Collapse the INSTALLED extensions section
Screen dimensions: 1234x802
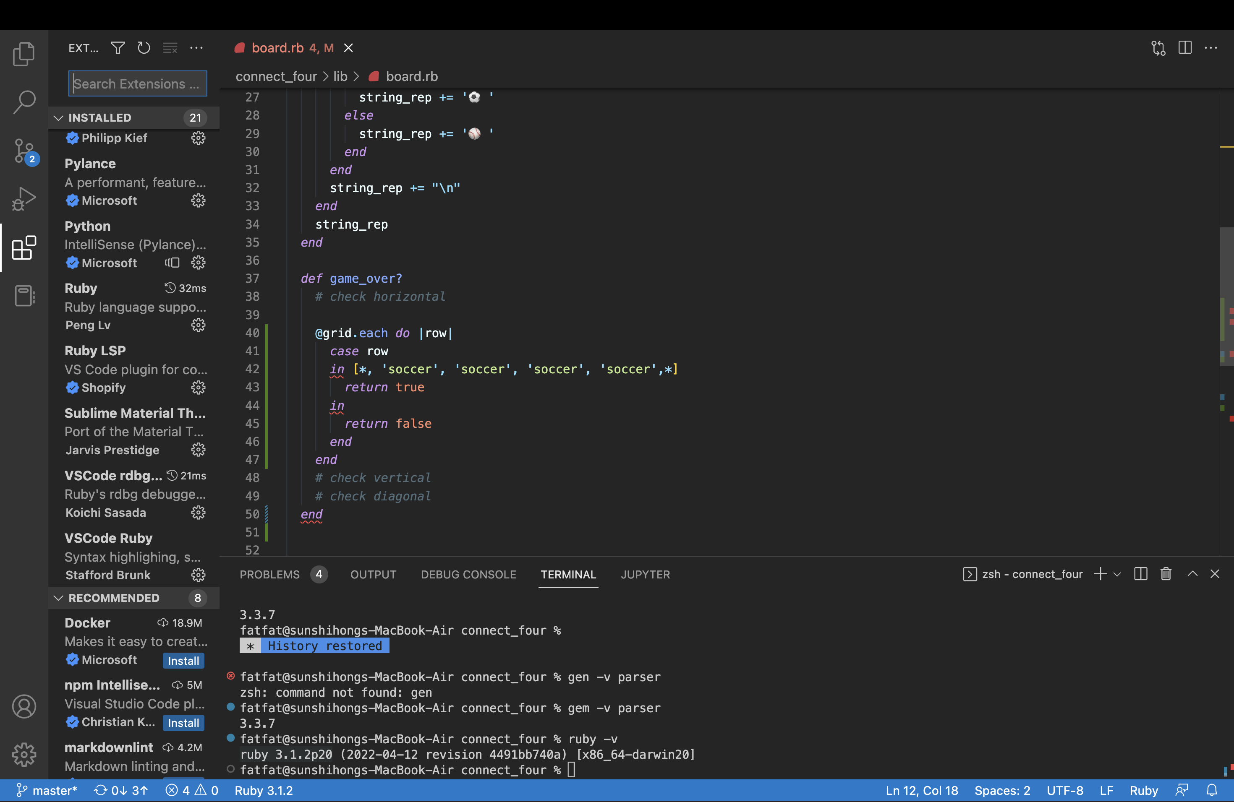(x=59, y=117)
